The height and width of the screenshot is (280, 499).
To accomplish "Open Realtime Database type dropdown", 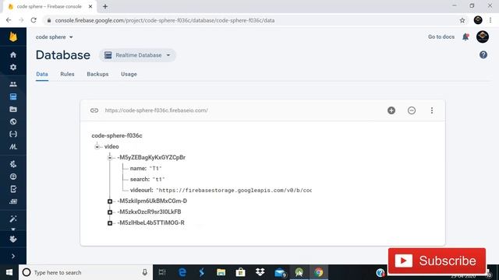I will click(137, 55).
